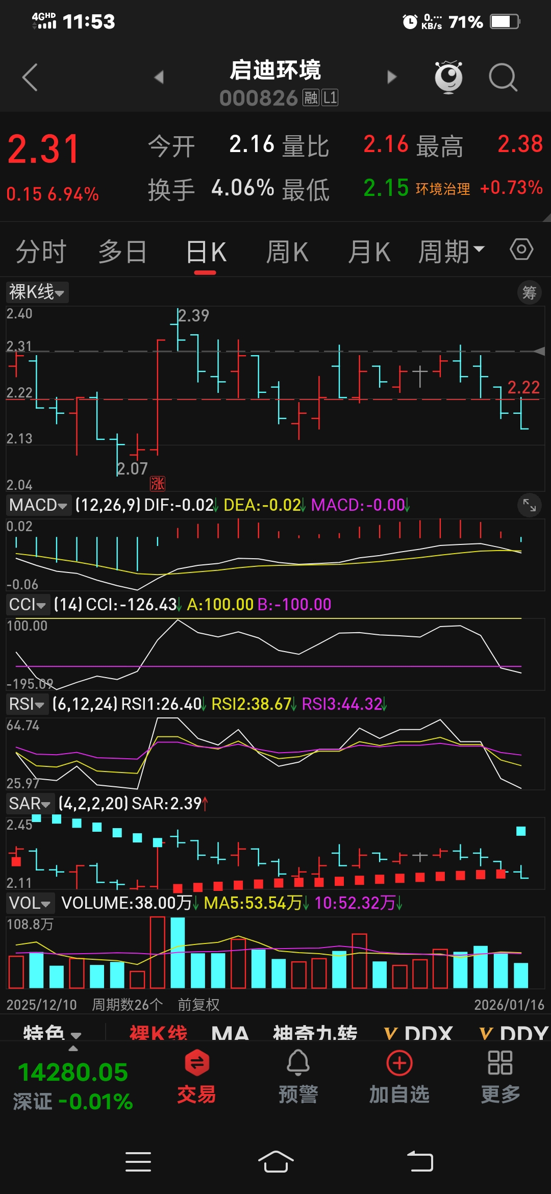The width and height of the screenshot is (551, 1194).
Task: Open the VOL indicator dropdown
Action: [x=30, y=903]
